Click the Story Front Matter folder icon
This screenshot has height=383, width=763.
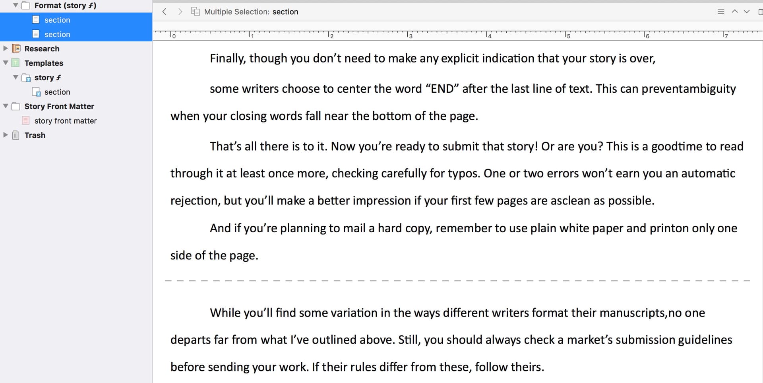click(16, 106)
